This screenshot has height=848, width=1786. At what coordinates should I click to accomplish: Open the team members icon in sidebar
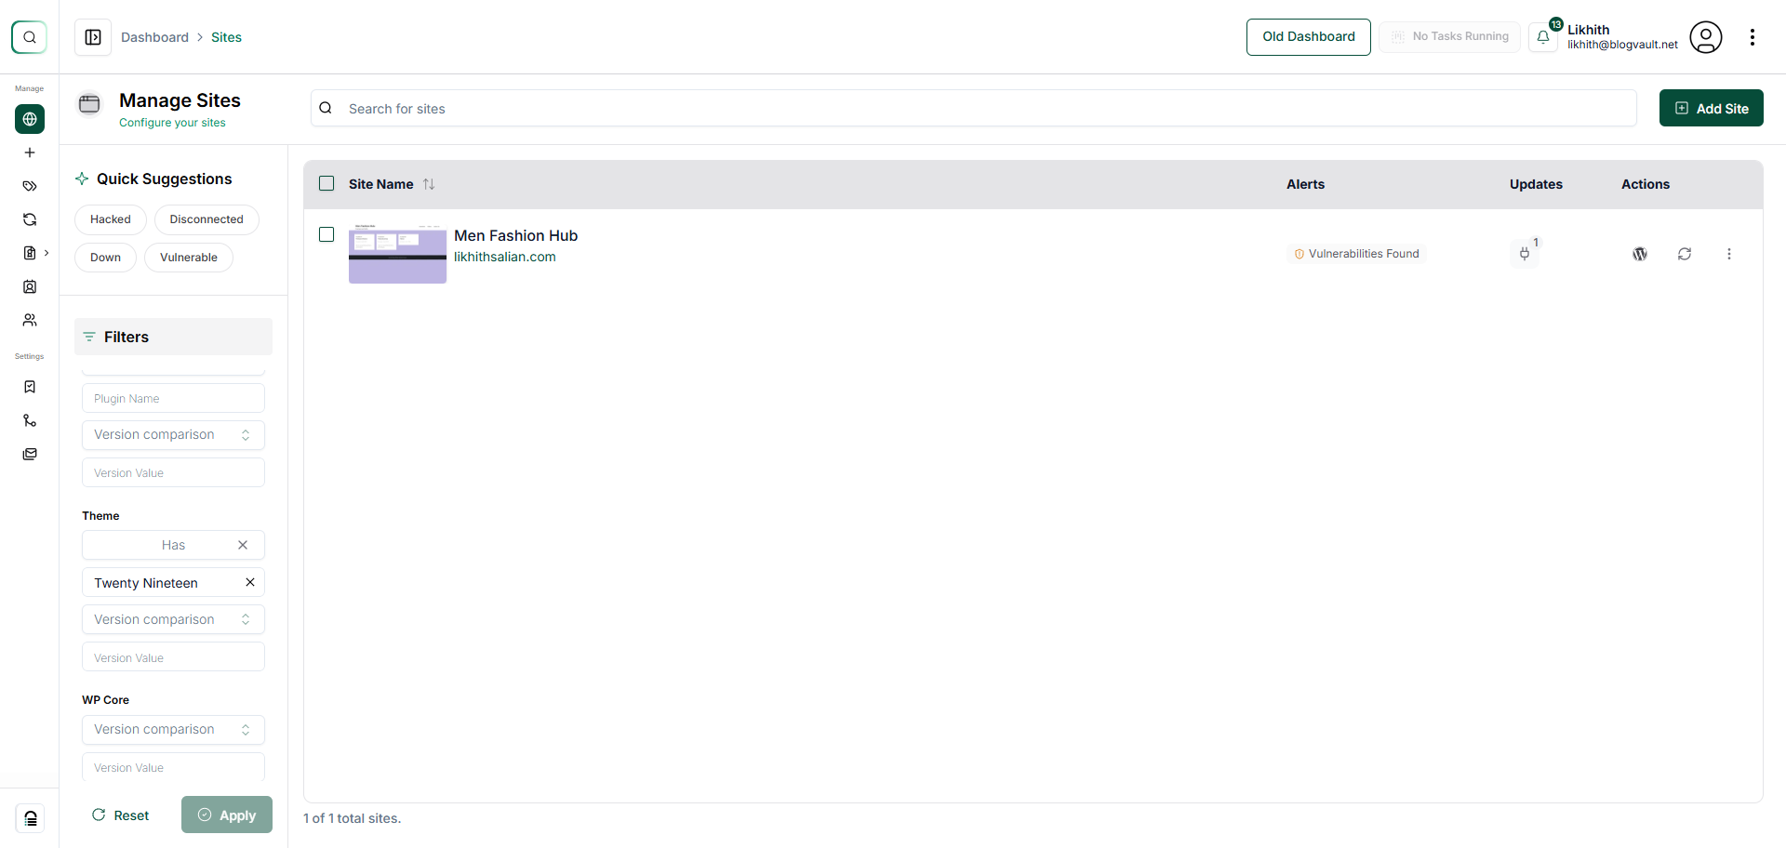pyautogui.click(x=29, y=320)
